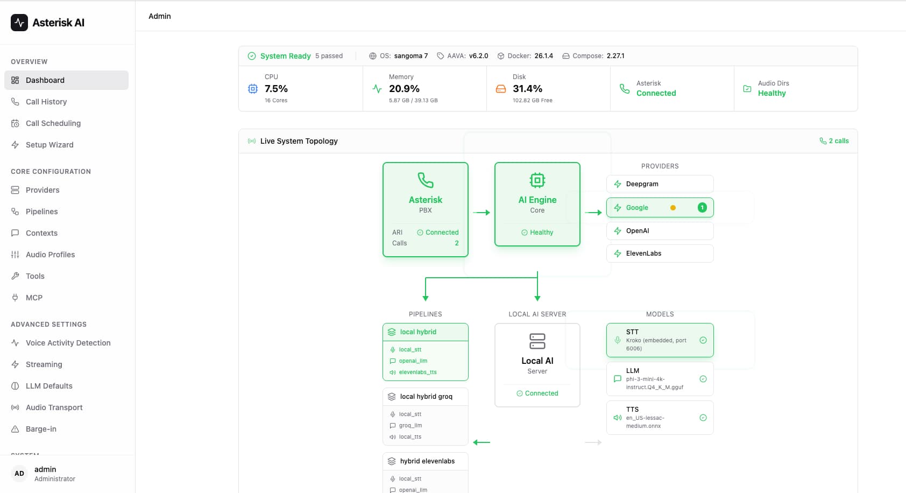The height and width of the screenshot is (493, 906).
Task: Open the TTS en_US-lessac model card
Action: tap(660, 418)
